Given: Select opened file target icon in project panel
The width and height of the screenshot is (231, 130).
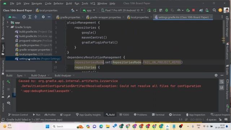Looking at the screenshot, I should (x=24, y=17).
